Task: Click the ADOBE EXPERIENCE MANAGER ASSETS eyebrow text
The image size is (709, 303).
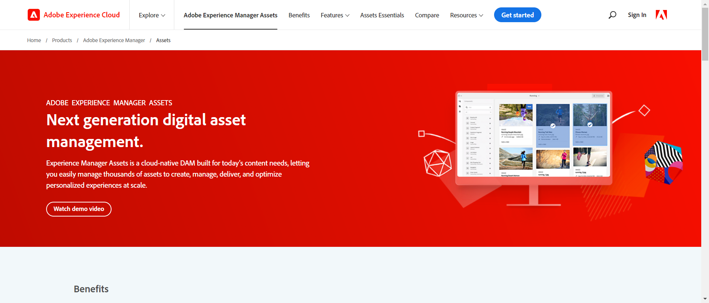Action: 109,103
